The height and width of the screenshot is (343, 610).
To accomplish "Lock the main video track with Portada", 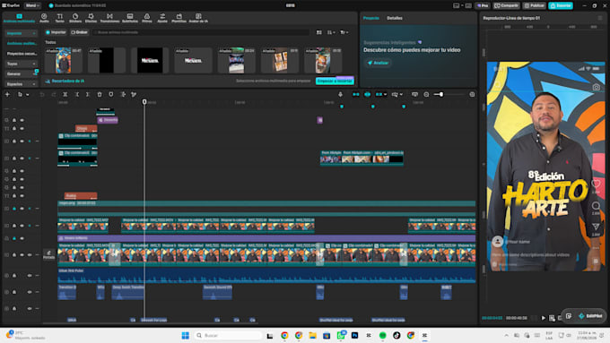I will [14, 255].
